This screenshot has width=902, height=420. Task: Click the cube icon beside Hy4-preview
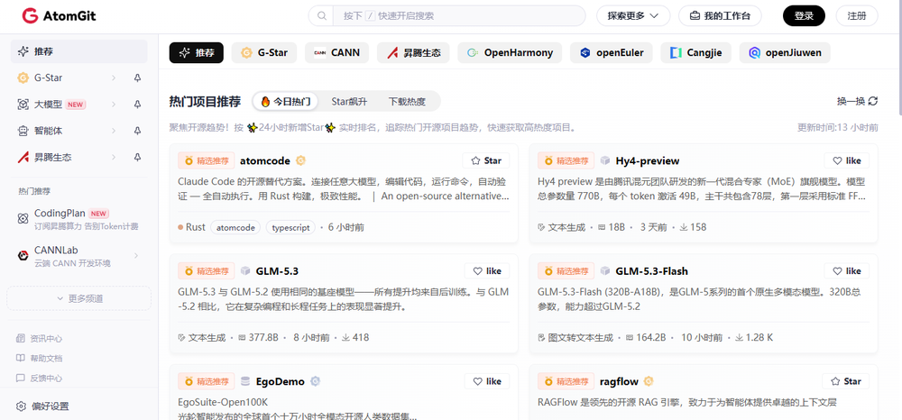[x=605, y=160]
